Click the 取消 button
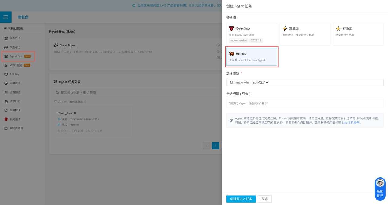Viewport: 388px width, 205px height. click(x=264, y=199)
